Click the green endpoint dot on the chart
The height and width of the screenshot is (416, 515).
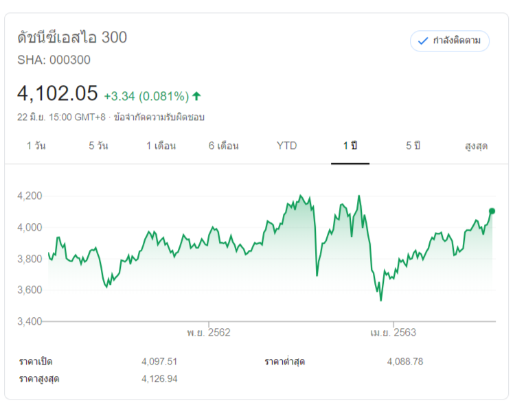coord(492,211)
